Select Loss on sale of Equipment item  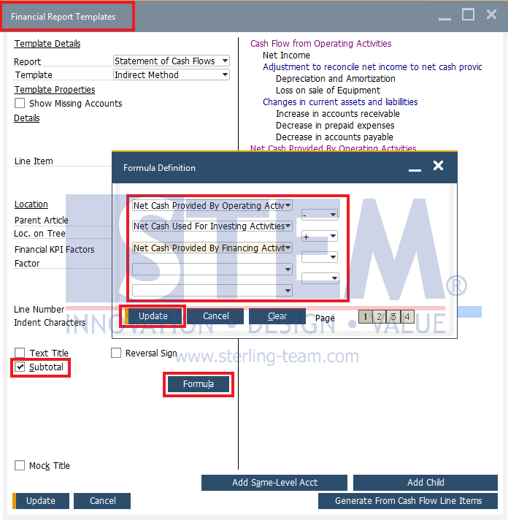328,91
